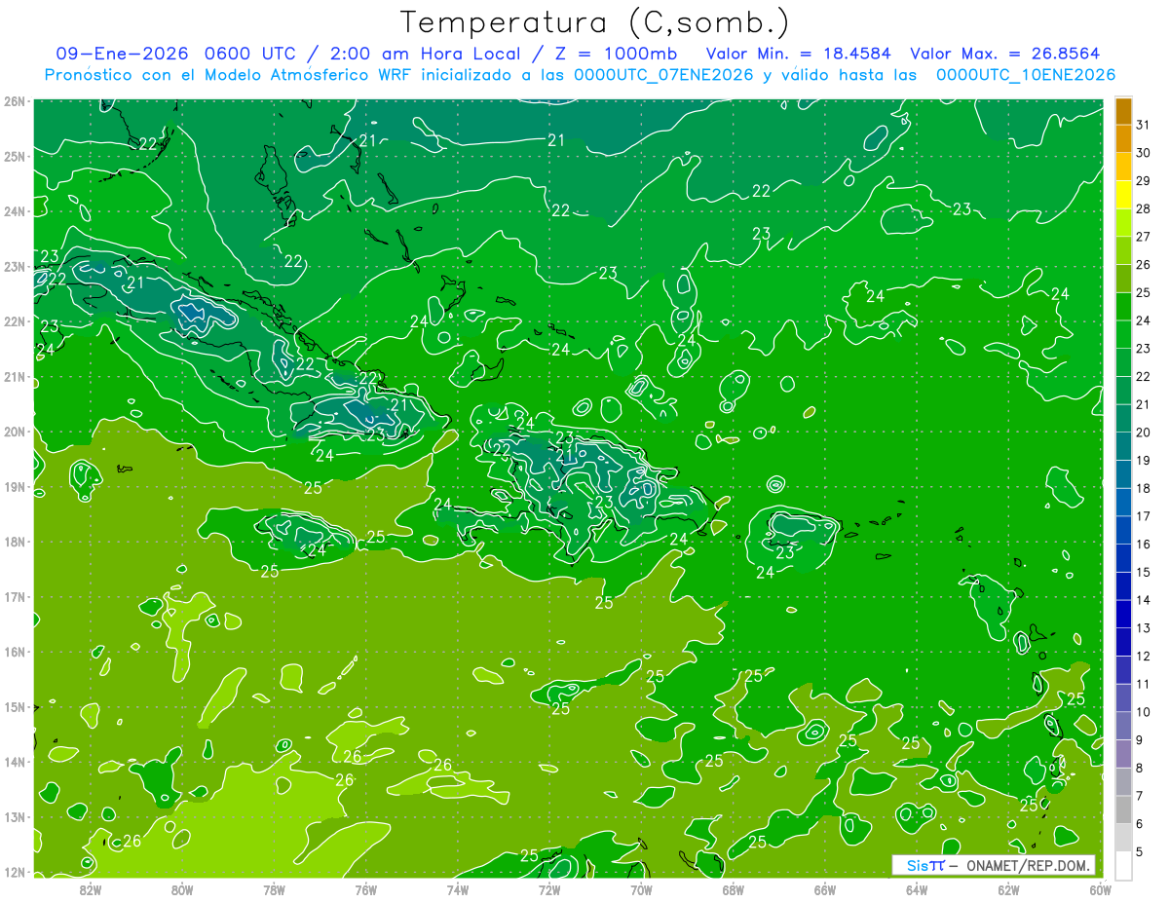Click the 60W longitude axis label

(1101, 889)
